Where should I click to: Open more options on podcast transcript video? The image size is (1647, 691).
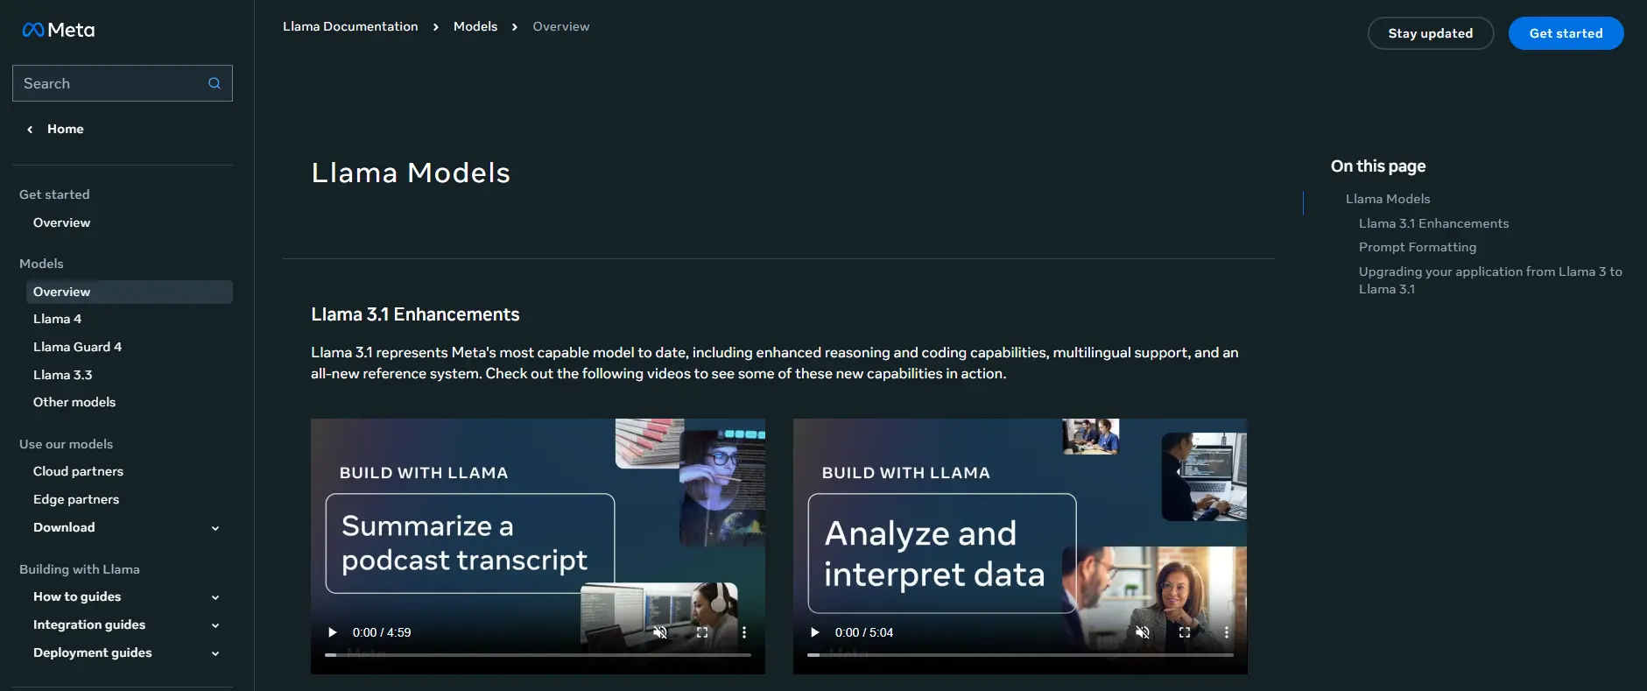pyautogui.click(x=744, y=632)
